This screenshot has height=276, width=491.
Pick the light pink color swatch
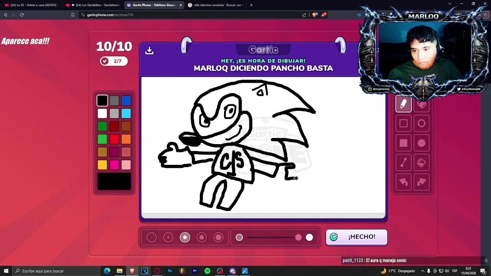(126, 165)
